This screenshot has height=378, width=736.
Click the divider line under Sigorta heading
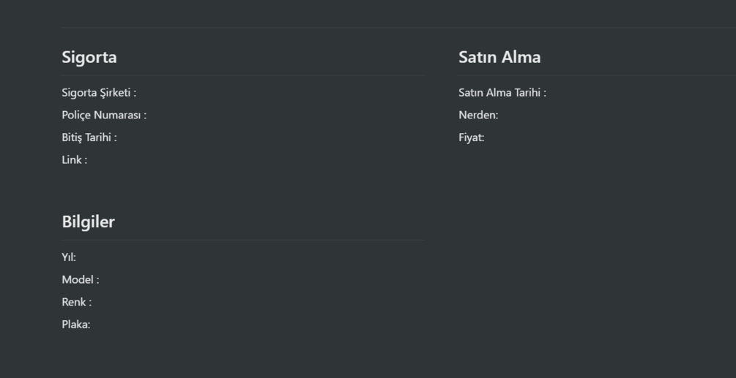click(x=243, y=75)
